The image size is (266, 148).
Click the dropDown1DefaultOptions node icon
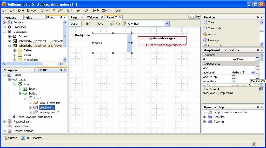(x=14, y=117)
